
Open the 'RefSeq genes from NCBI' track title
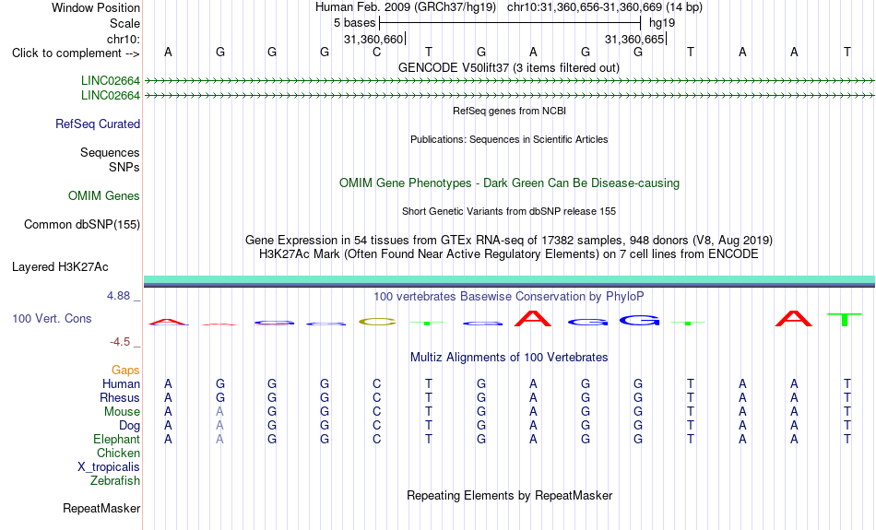[x=509, y=111]
